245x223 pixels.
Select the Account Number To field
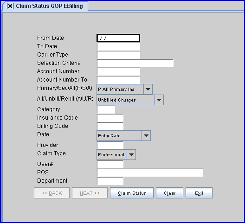(x=118, y=80)
